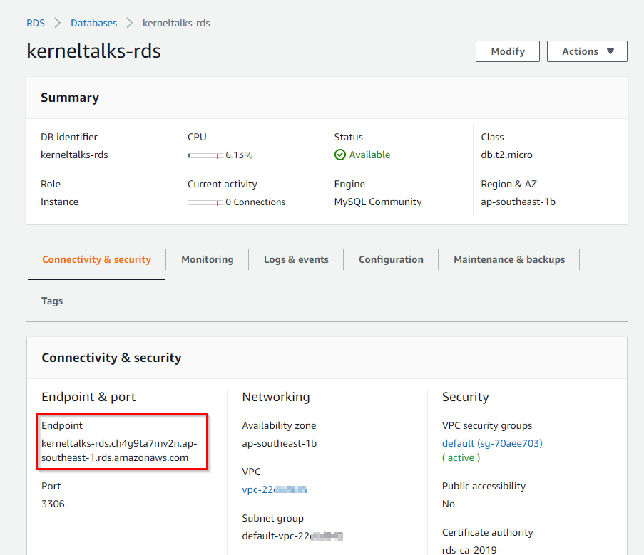644x555 pixels.
Task: Click MySQL Community engine value
Action: tap(378, 202)
